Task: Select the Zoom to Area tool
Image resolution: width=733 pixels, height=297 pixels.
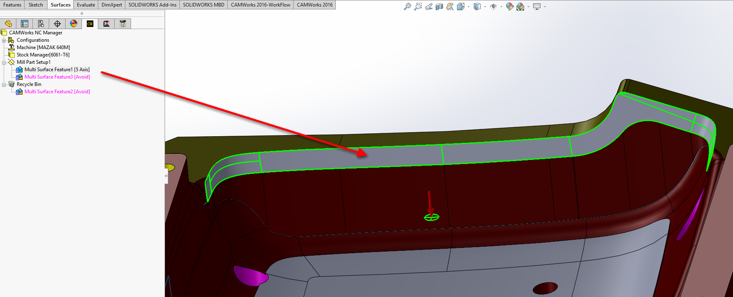Action: (418, 7)
